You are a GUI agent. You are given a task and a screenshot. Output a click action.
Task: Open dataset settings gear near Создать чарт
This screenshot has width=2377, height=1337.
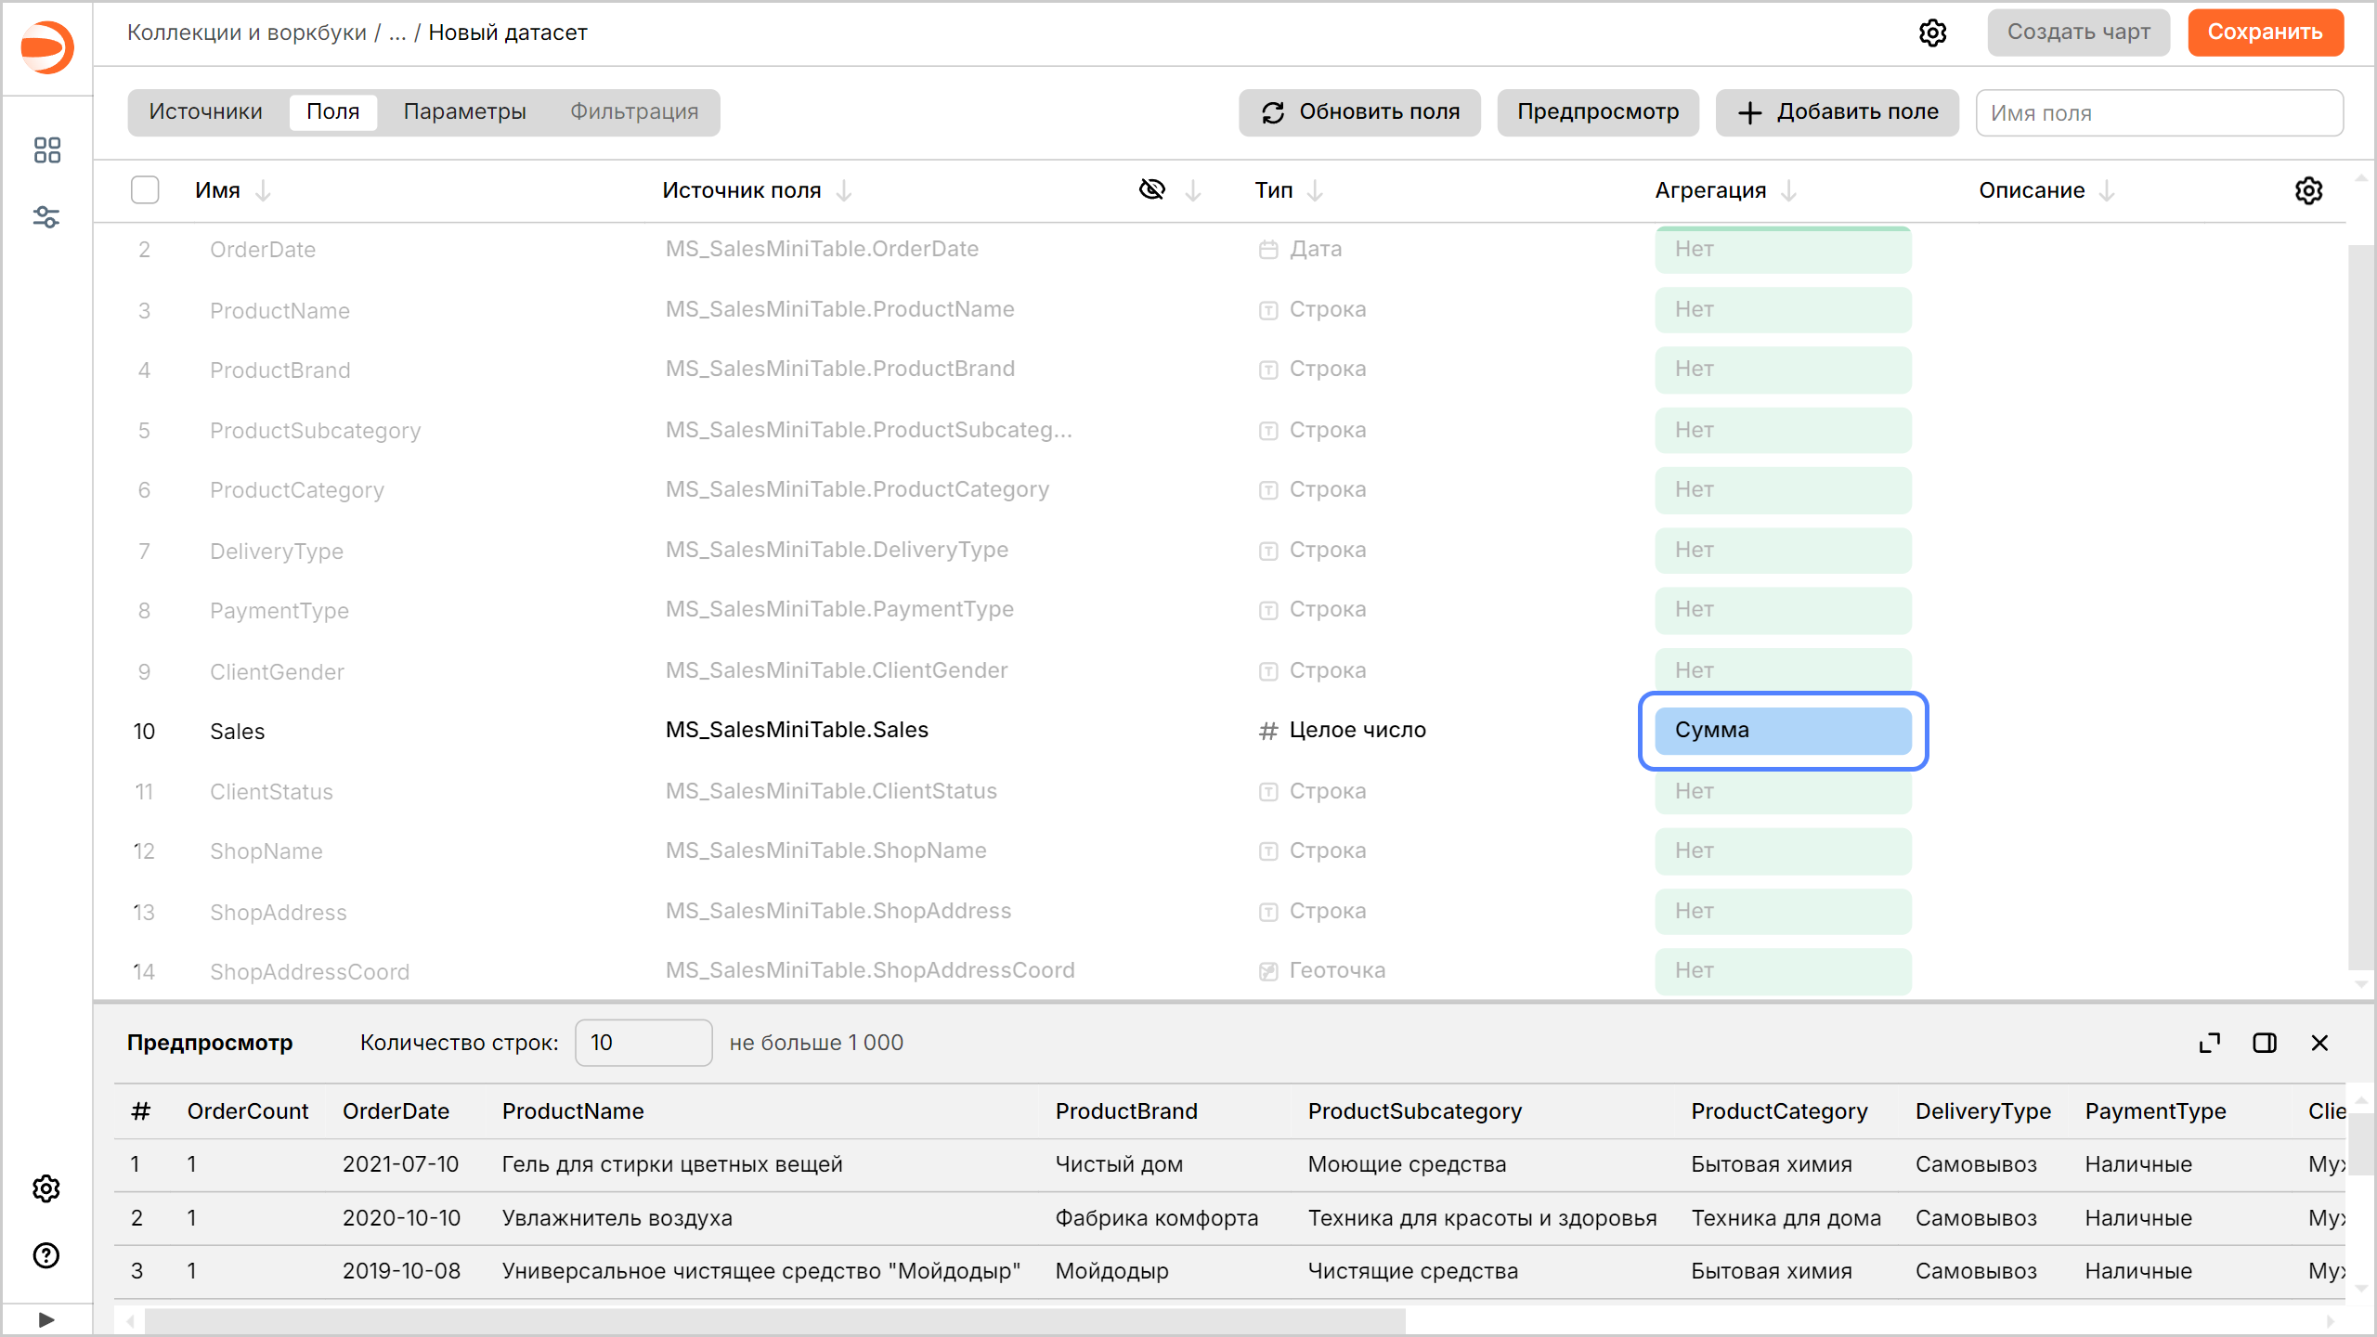[1932, 32]
